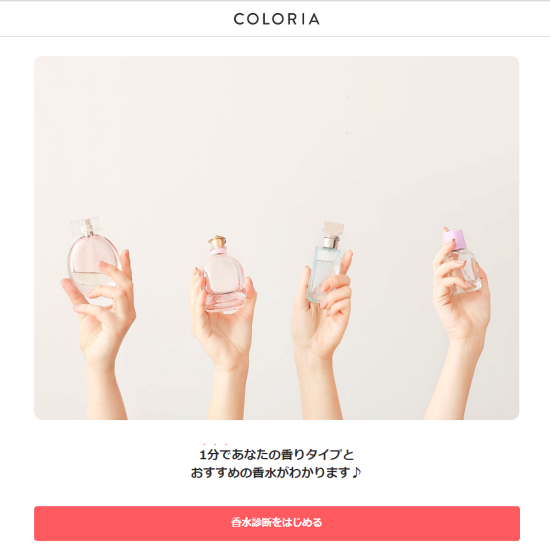Click the red emphasis dots above 1分で
Viewport: 550px width, 551px height.
(x=215, y=444)
